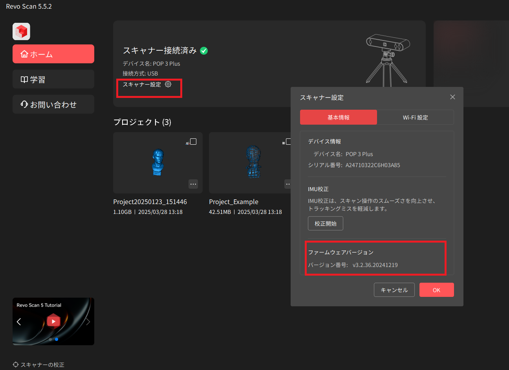Open the Project20250123_151446 bust thumbnail

click(158, 162)
